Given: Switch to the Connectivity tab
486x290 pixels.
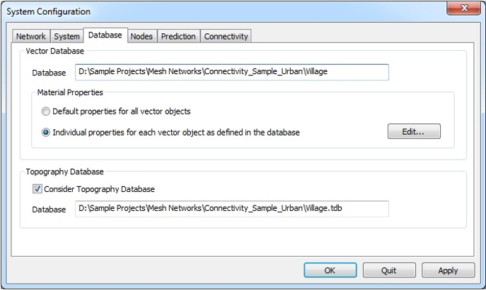Looking at the screenshot, I should (226, 37).
